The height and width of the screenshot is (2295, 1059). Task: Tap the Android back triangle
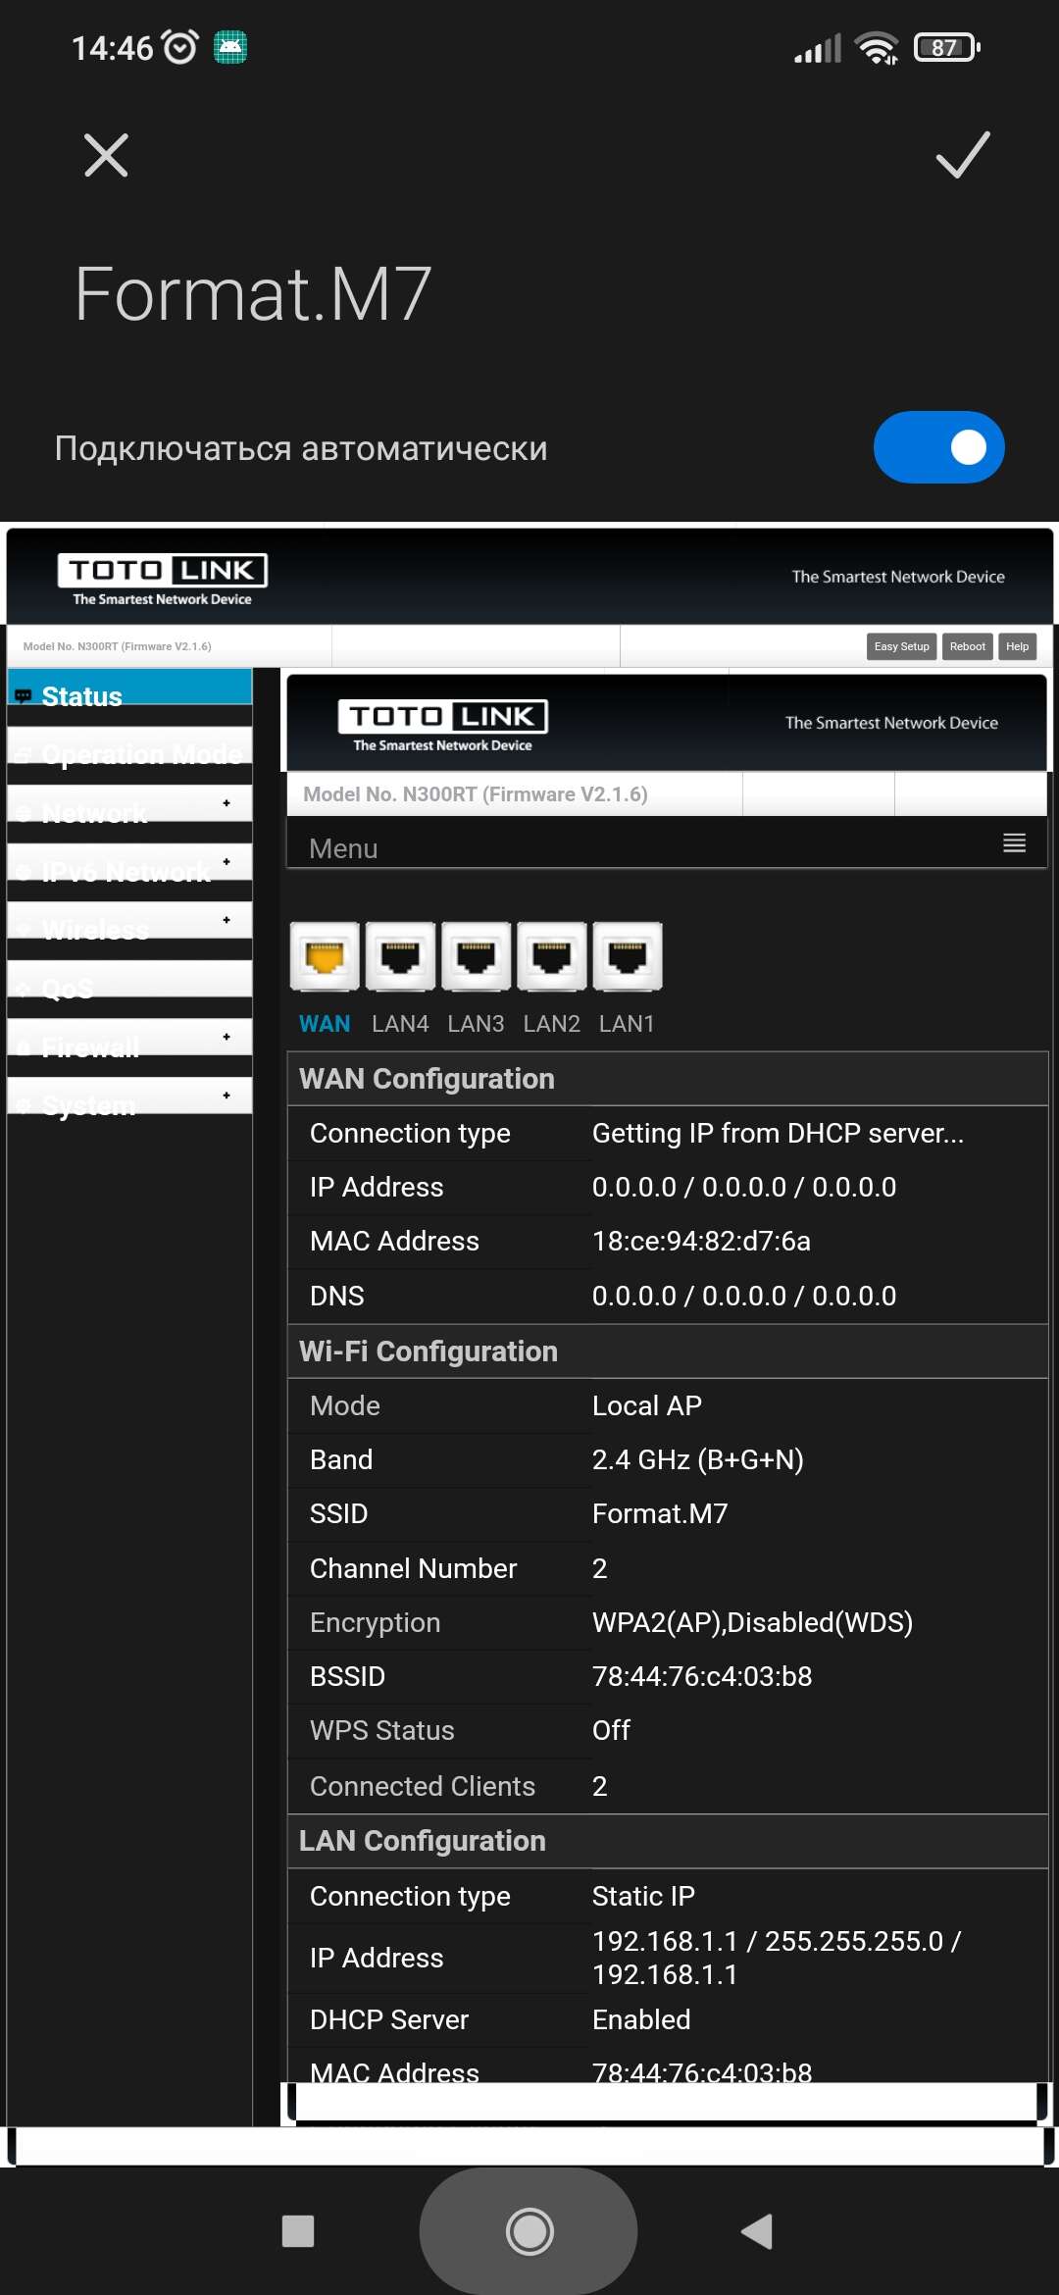coord(757,2231)
